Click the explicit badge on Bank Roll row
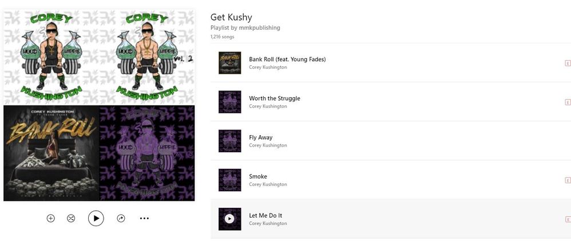Viewport: 571px width, 241px height. coord(568,63)
